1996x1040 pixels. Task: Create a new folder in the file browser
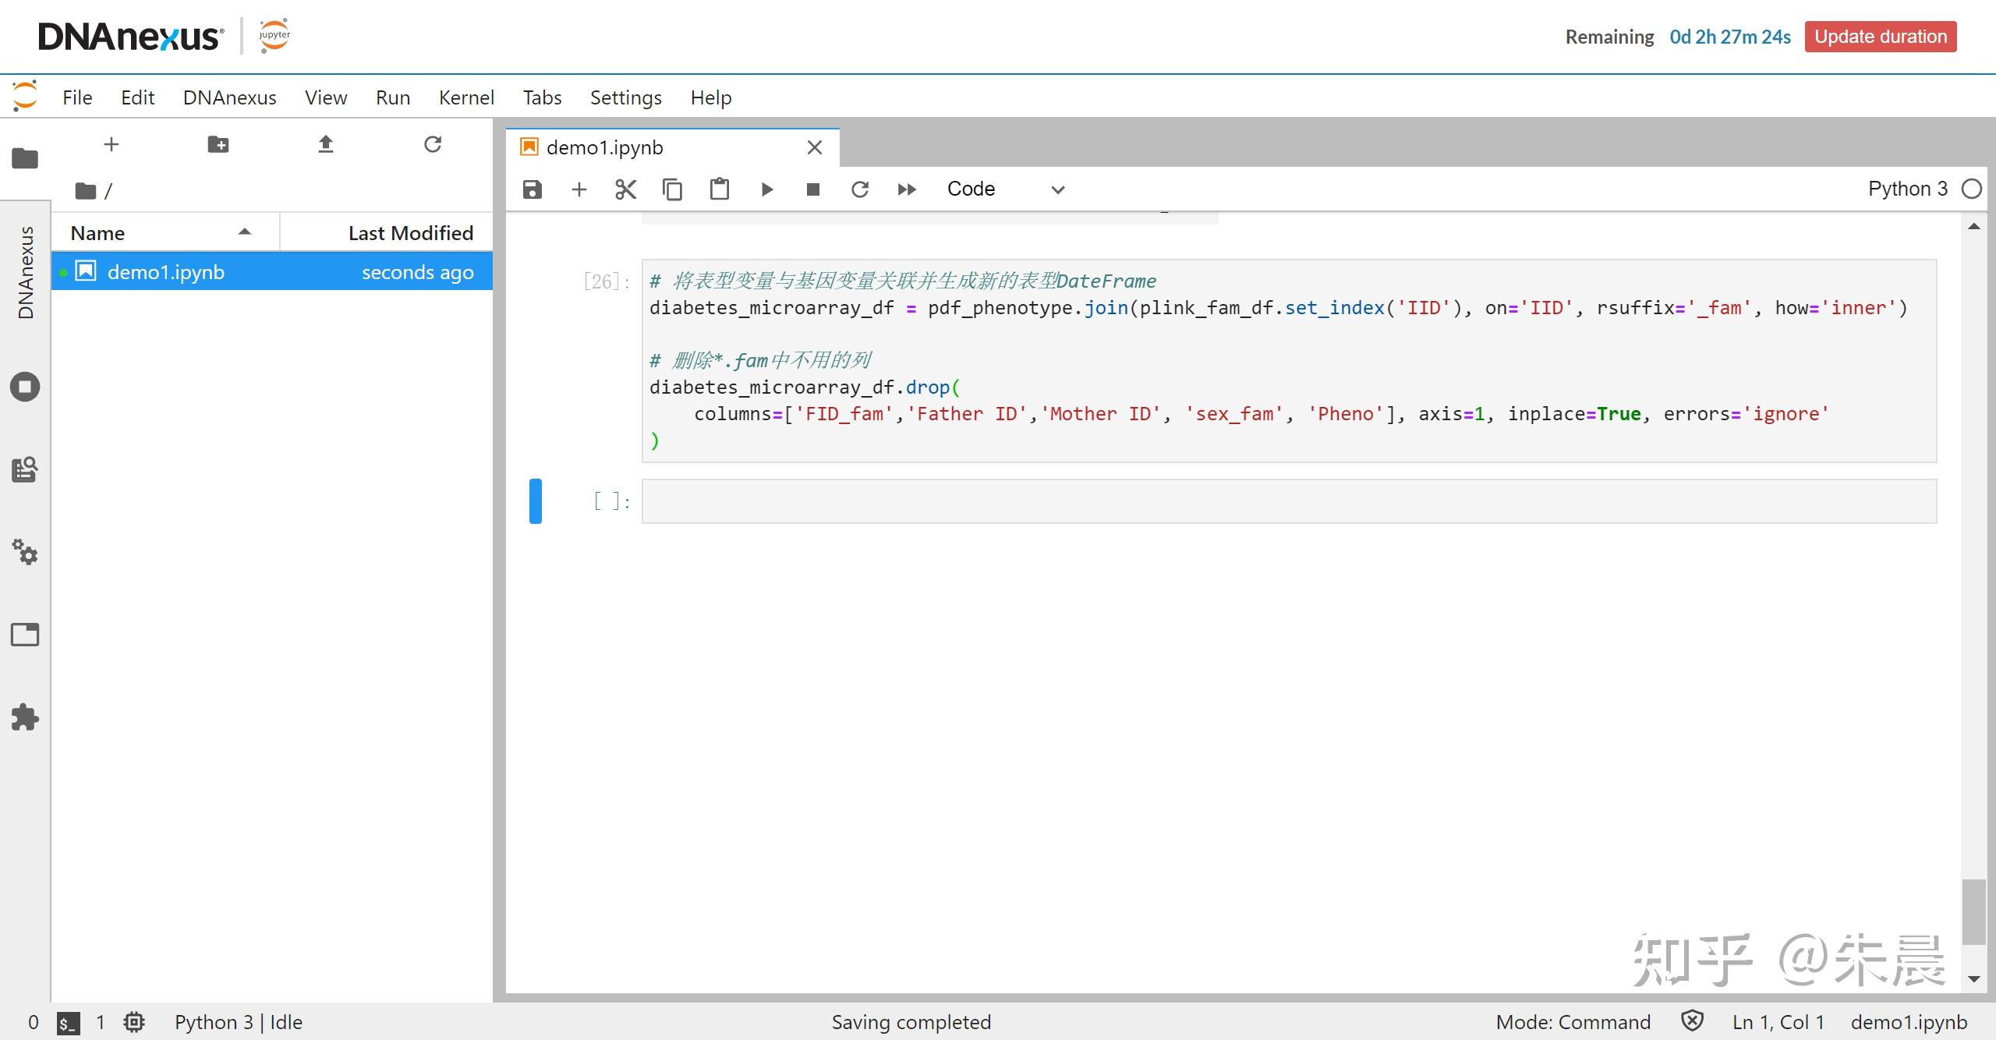click(x=218, y=144)
